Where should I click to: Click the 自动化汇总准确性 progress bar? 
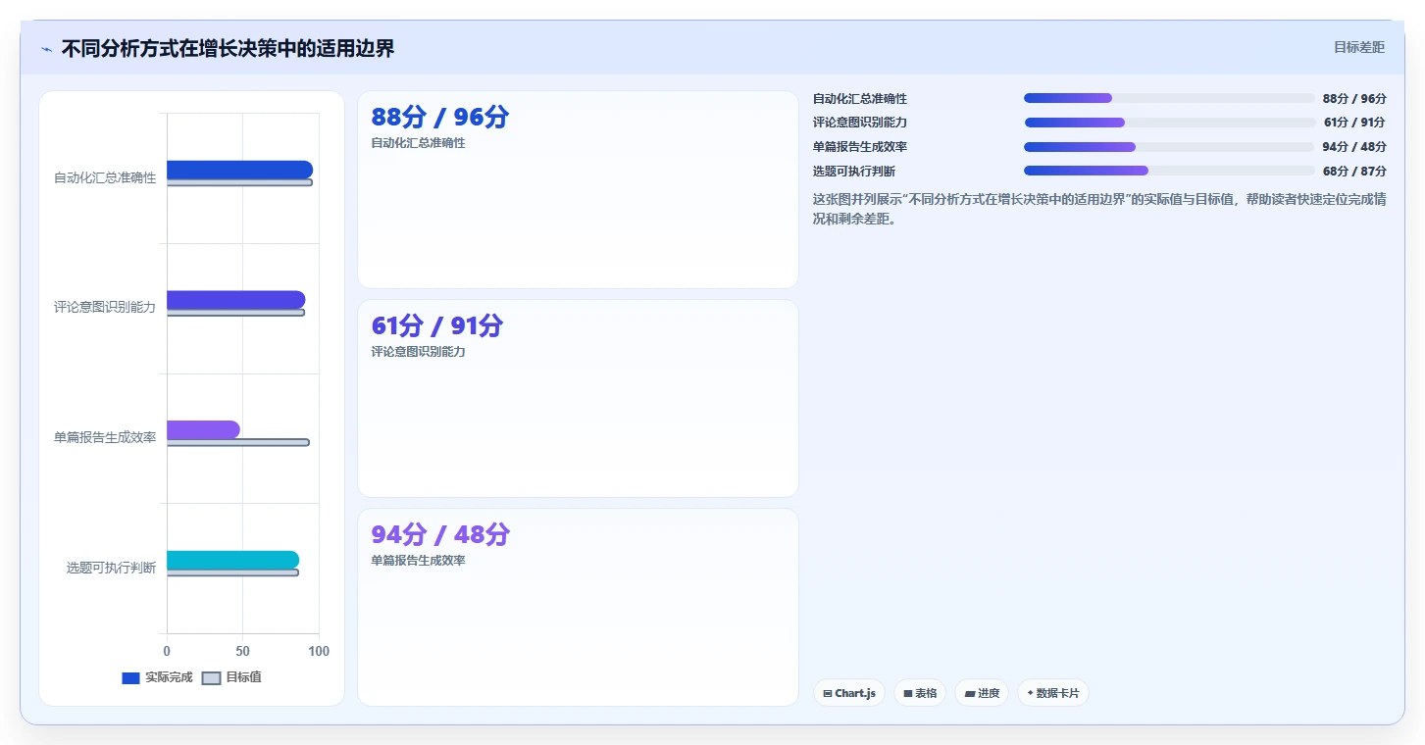(1169, 98)
